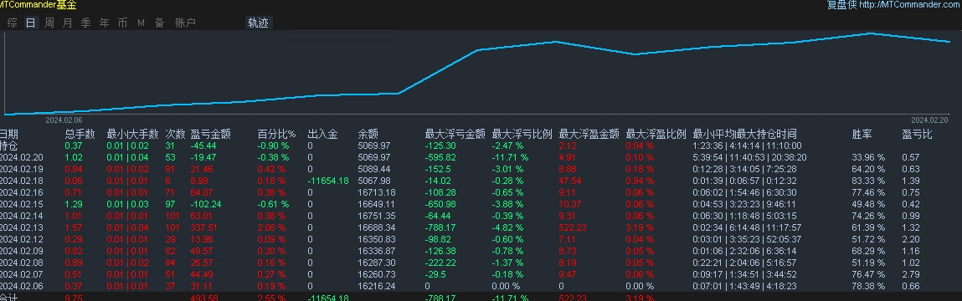This screenshot has height=301, width=962.
Task: Click the 最大浮亏金额 column header
Action: [455, 135]
